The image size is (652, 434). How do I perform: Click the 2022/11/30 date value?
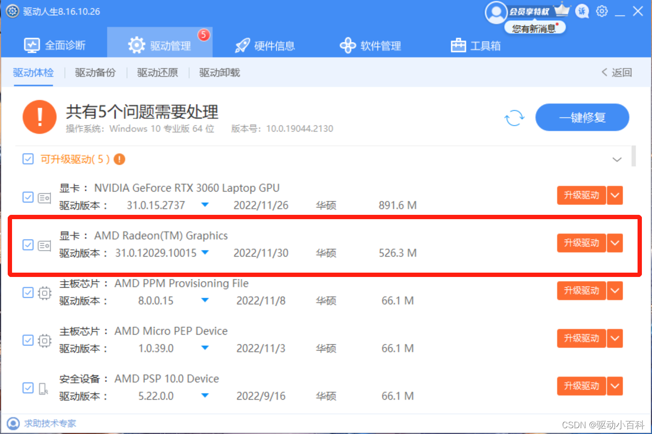261,253
